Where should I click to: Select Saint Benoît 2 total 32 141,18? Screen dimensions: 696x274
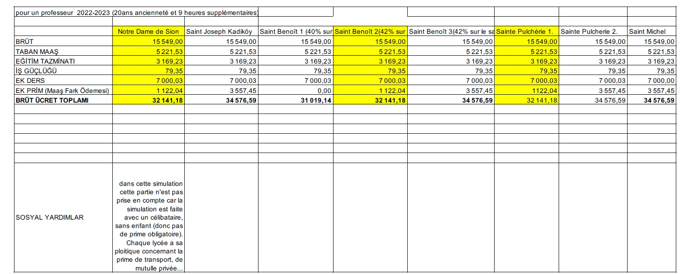coord(370,100)
